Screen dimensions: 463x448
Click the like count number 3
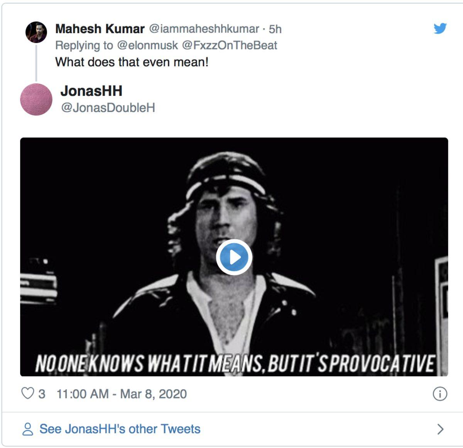[42, 394]
